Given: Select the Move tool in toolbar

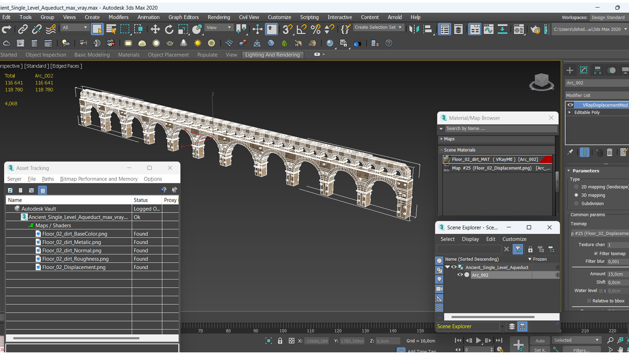Looking at the screenshot, I should point(154,29).
